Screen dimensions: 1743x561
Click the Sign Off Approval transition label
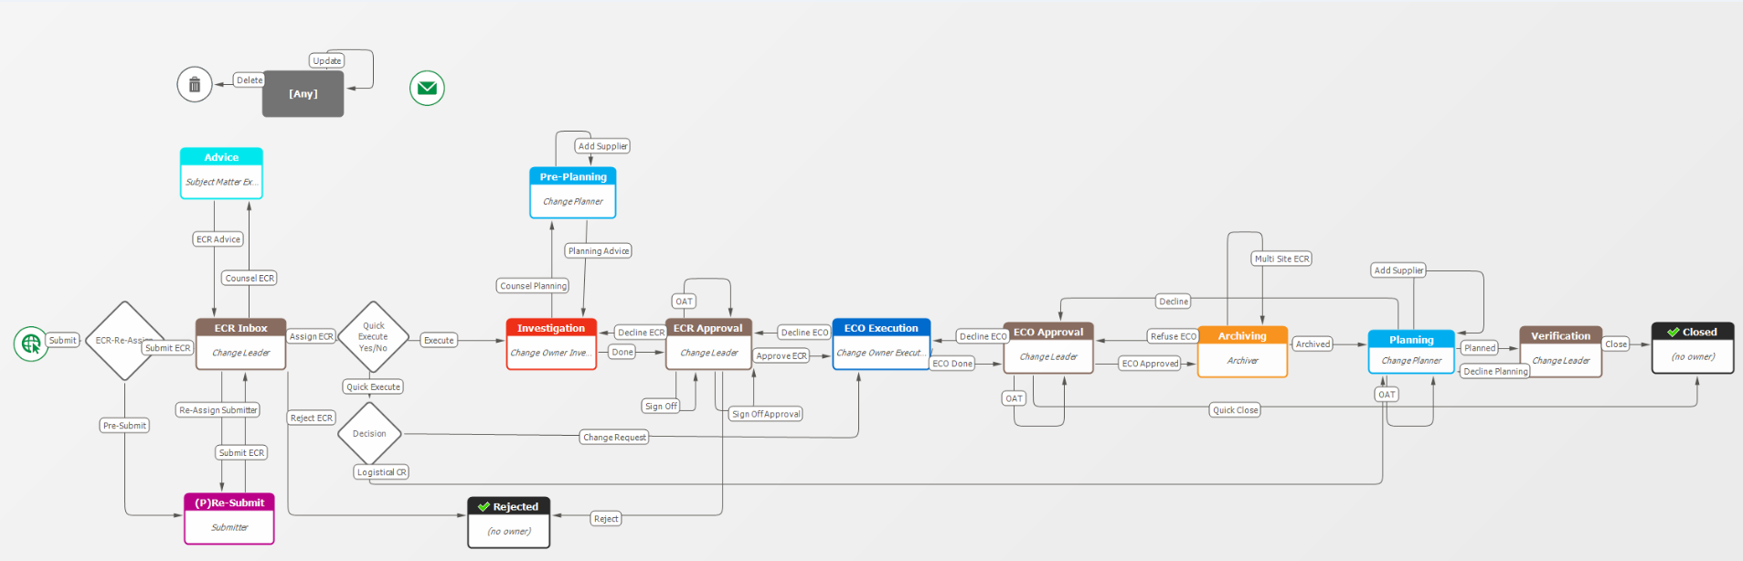(766, 415)
